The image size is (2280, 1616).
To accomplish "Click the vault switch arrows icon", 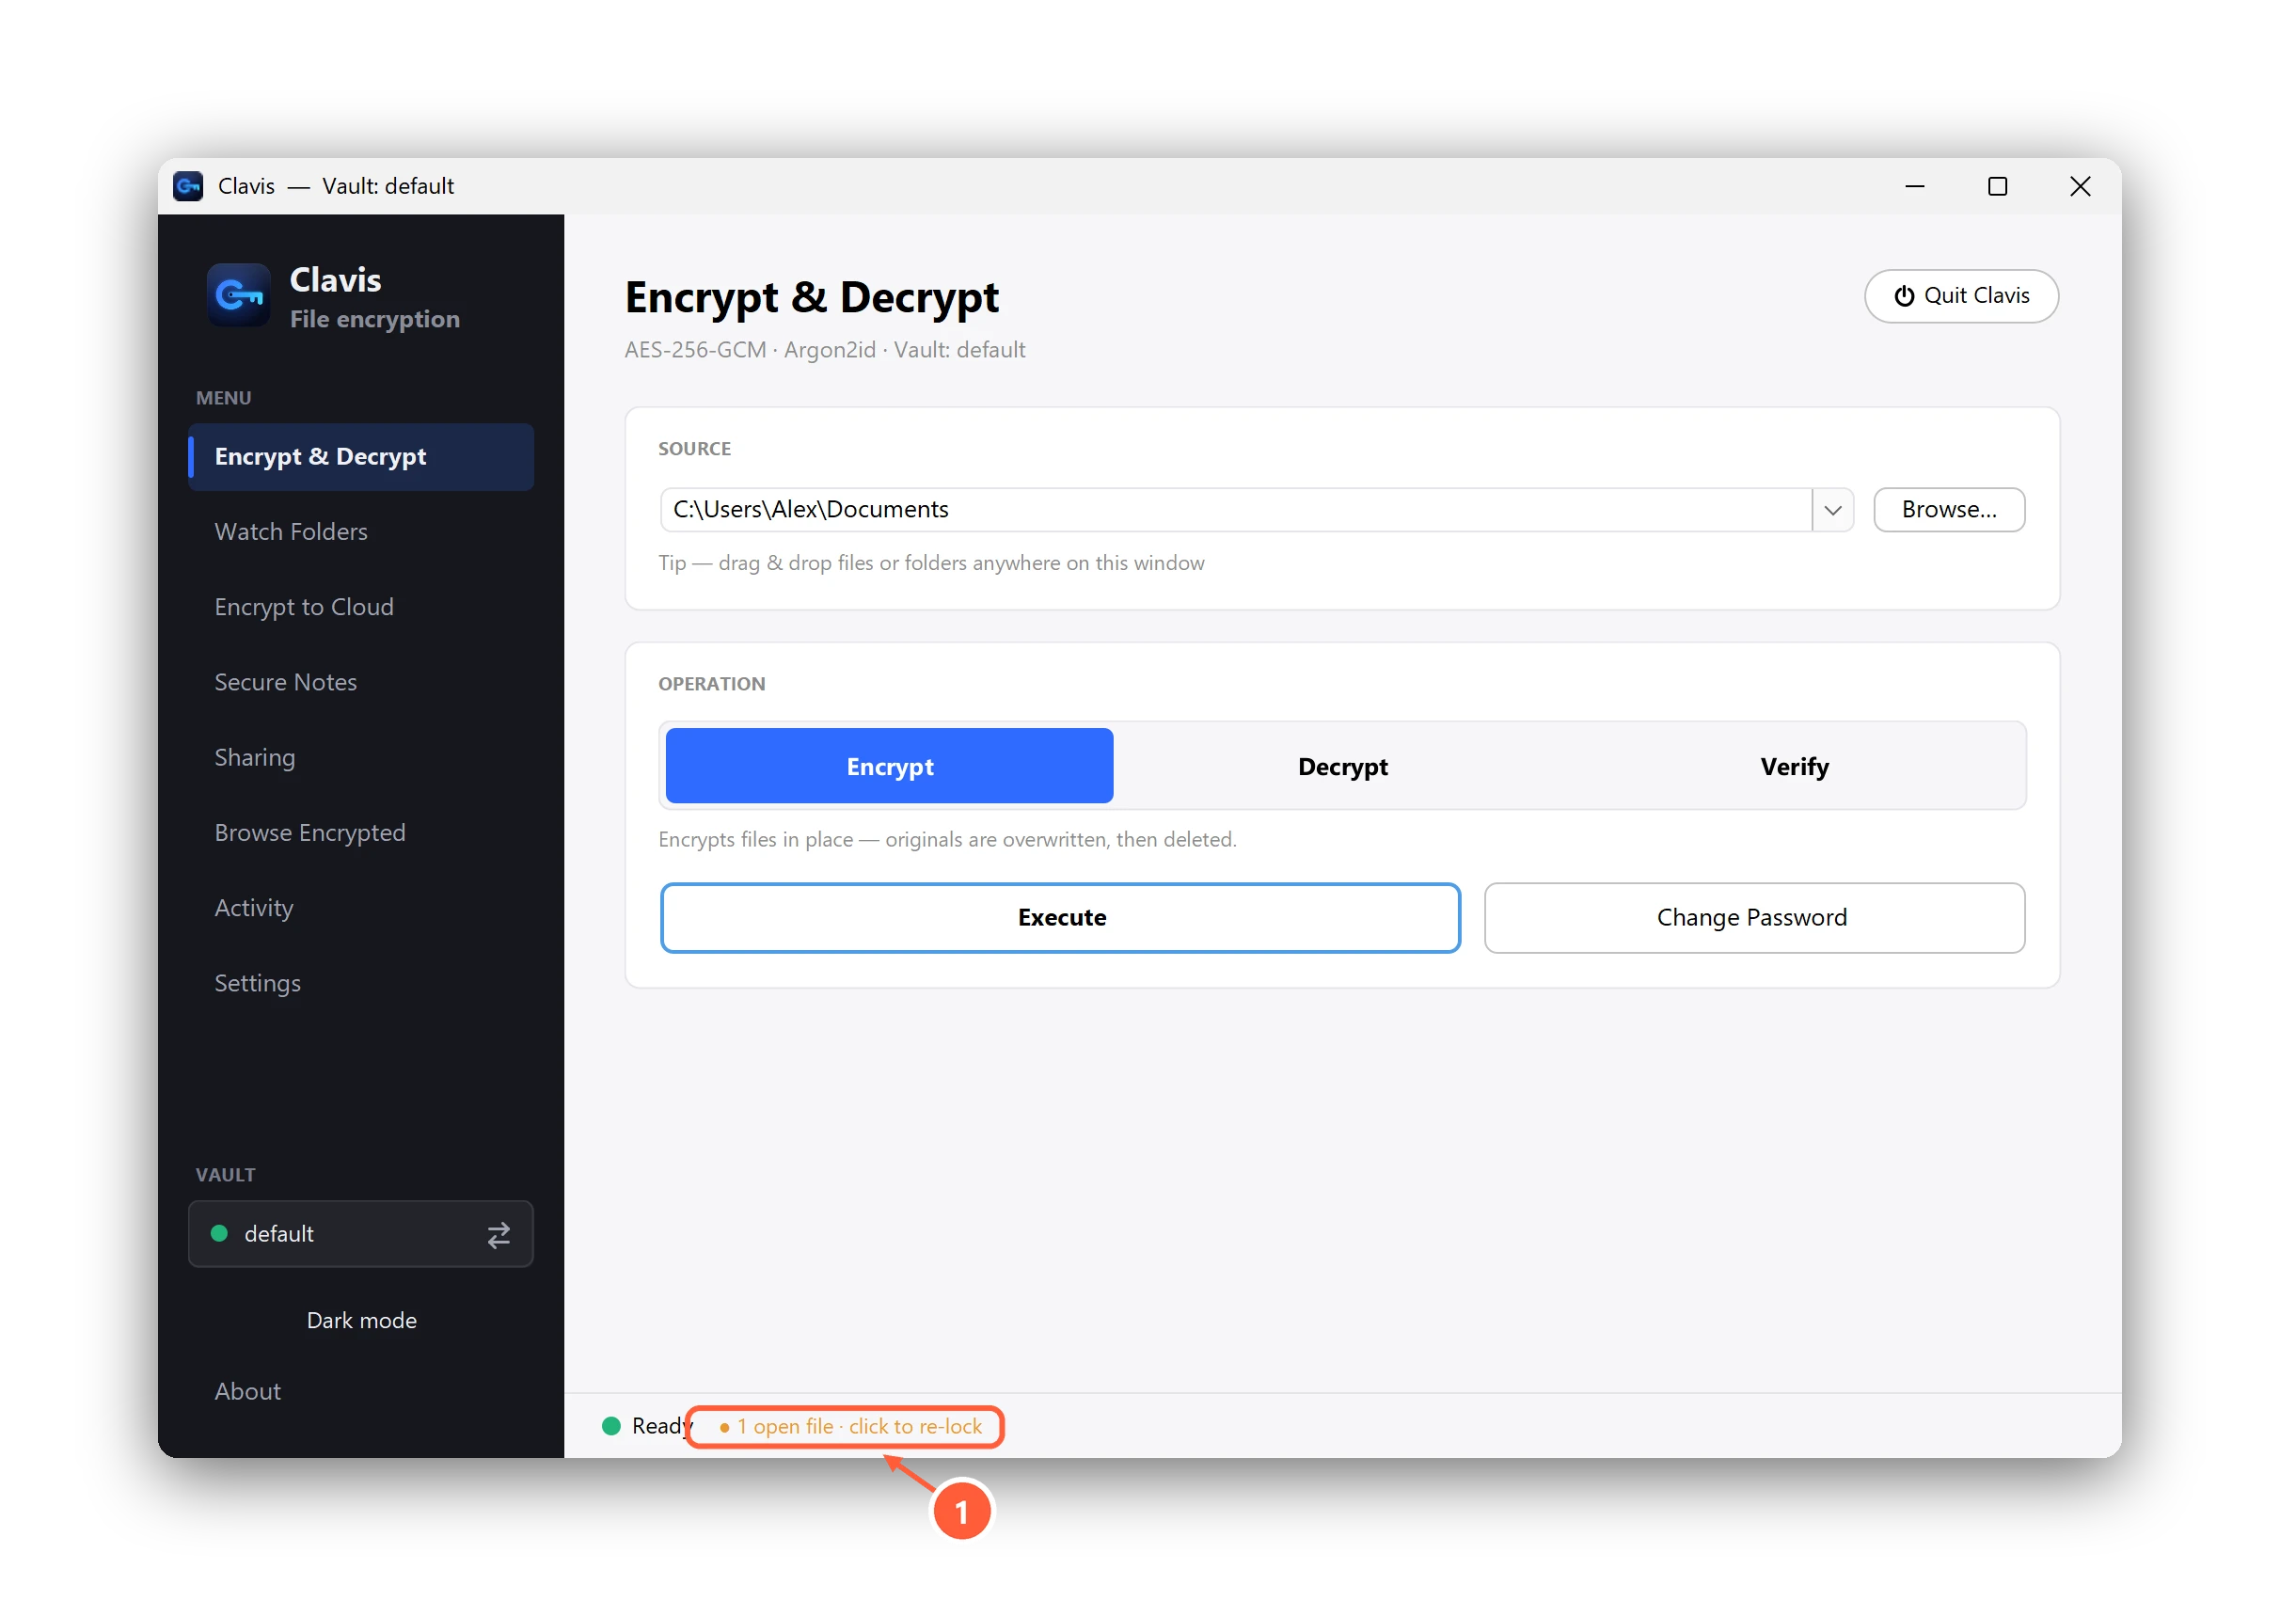I will point(499,1234).
